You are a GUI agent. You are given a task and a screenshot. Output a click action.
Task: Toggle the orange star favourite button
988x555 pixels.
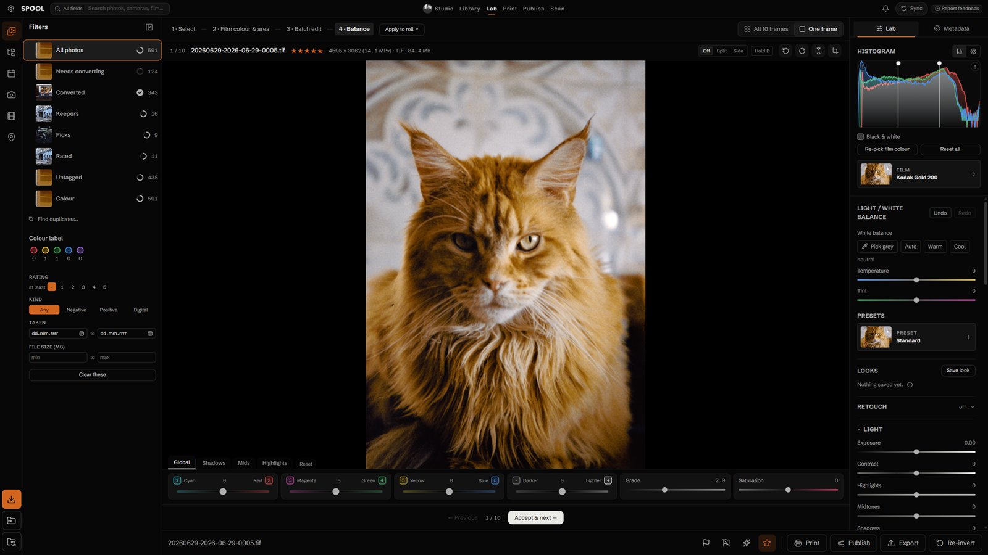767,543
